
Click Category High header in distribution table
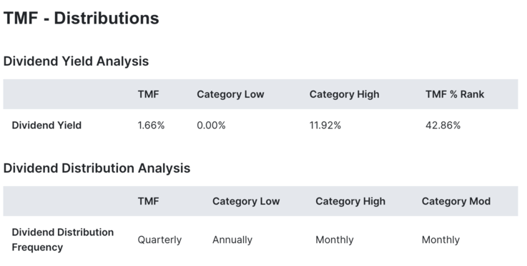tap(350, 201)
